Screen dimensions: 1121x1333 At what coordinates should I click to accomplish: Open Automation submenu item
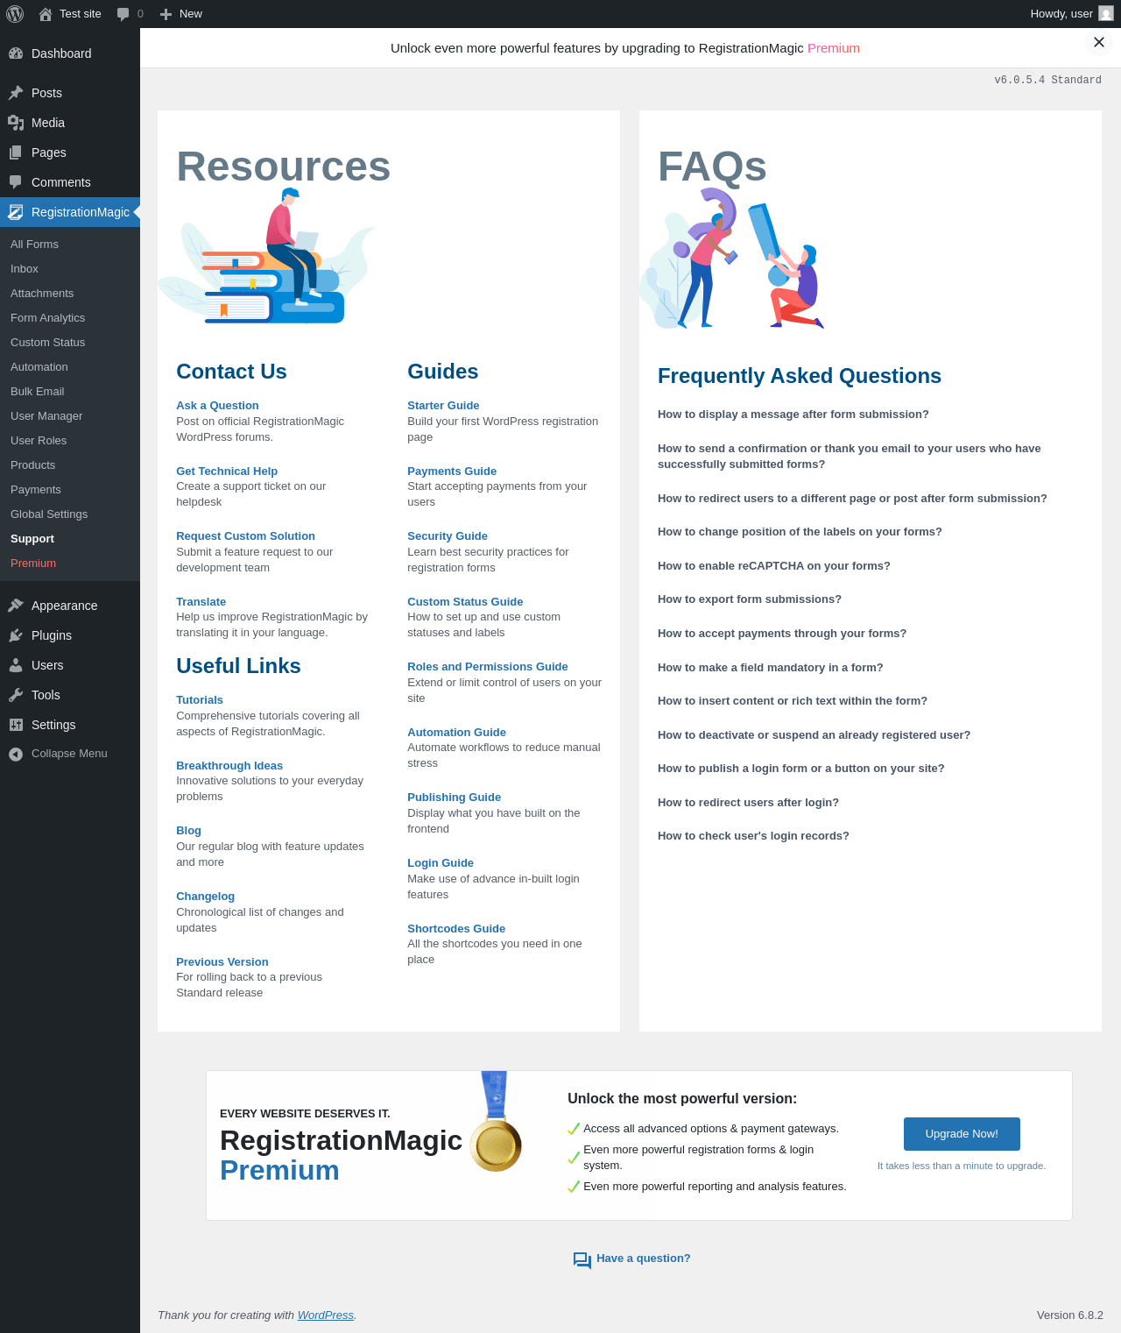pyautogui.click(x=39, y=367)
